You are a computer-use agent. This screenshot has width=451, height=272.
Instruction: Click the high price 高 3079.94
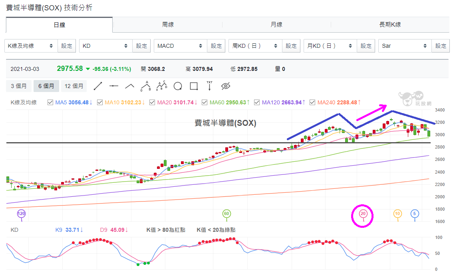pos(199,69)
